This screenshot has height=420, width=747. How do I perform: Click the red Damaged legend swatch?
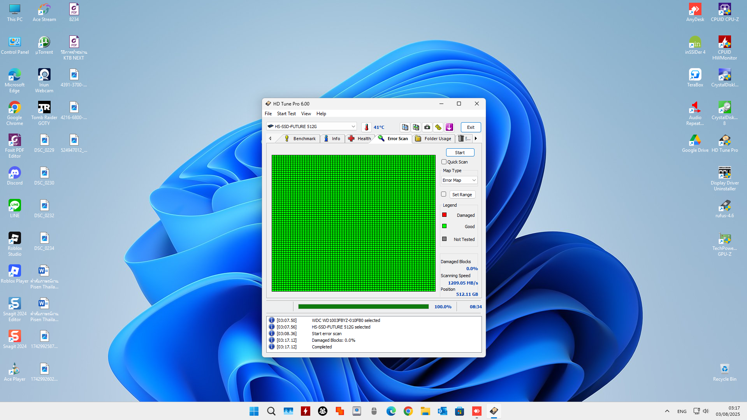[x=444, y=215]
